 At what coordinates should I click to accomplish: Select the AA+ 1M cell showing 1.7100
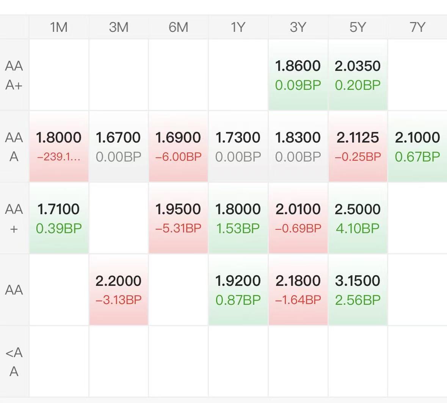(59, 218)
